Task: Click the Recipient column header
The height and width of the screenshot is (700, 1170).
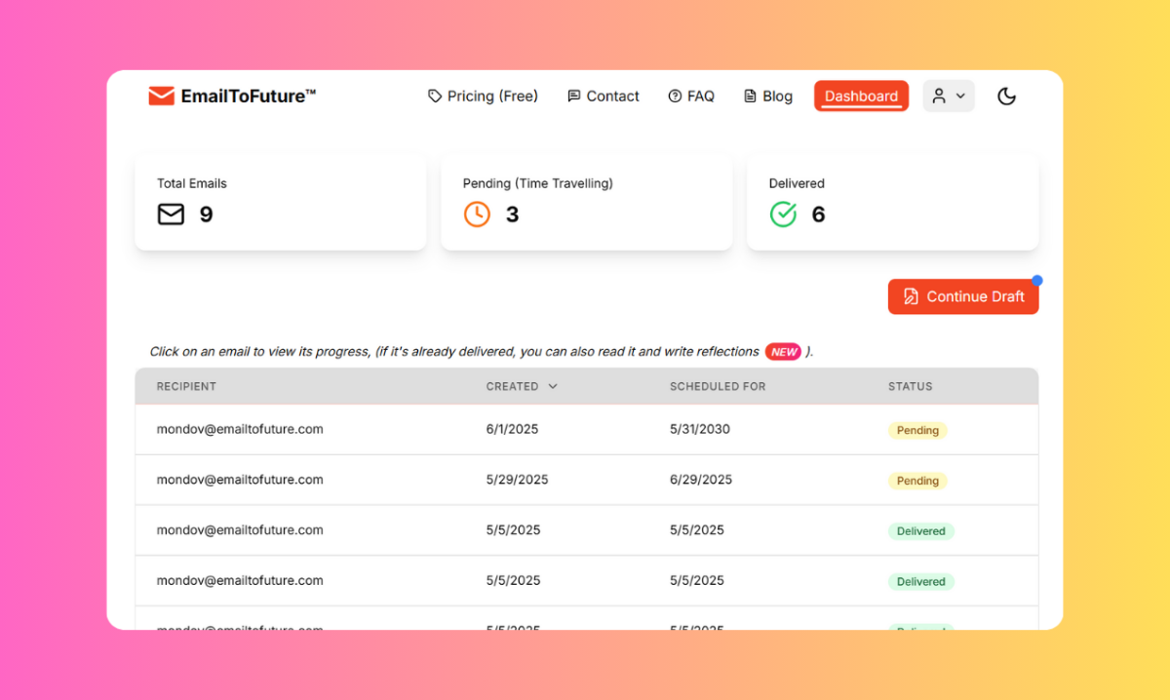Action: point(186,386)
